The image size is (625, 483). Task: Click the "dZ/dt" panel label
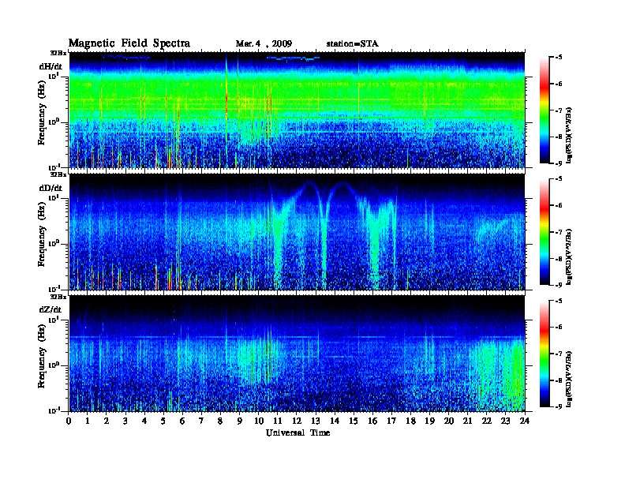51,309
